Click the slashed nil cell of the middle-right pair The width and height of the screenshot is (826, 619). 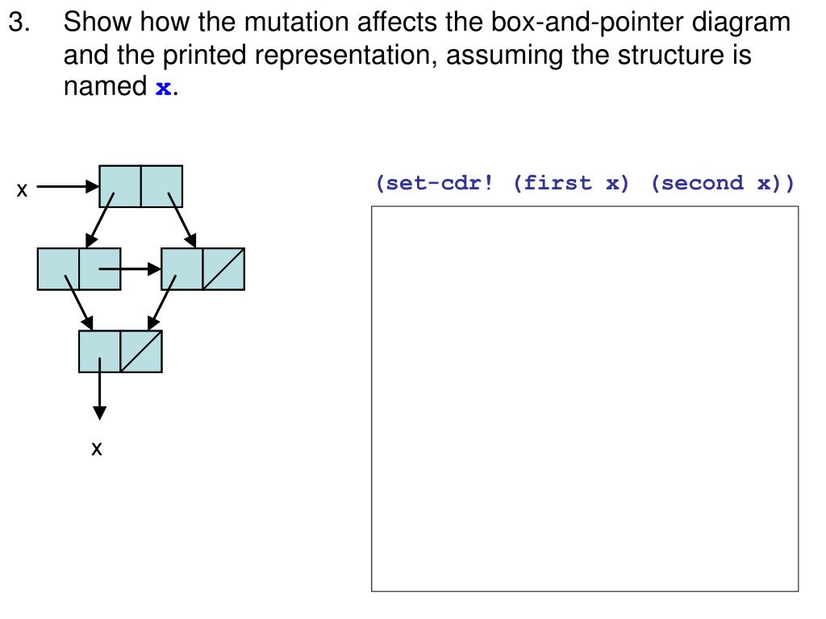coord(224,269)
